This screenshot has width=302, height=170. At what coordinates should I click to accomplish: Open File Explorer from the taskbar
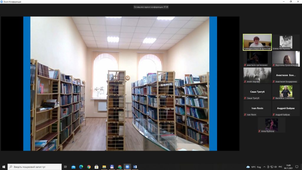pos(104,167)
